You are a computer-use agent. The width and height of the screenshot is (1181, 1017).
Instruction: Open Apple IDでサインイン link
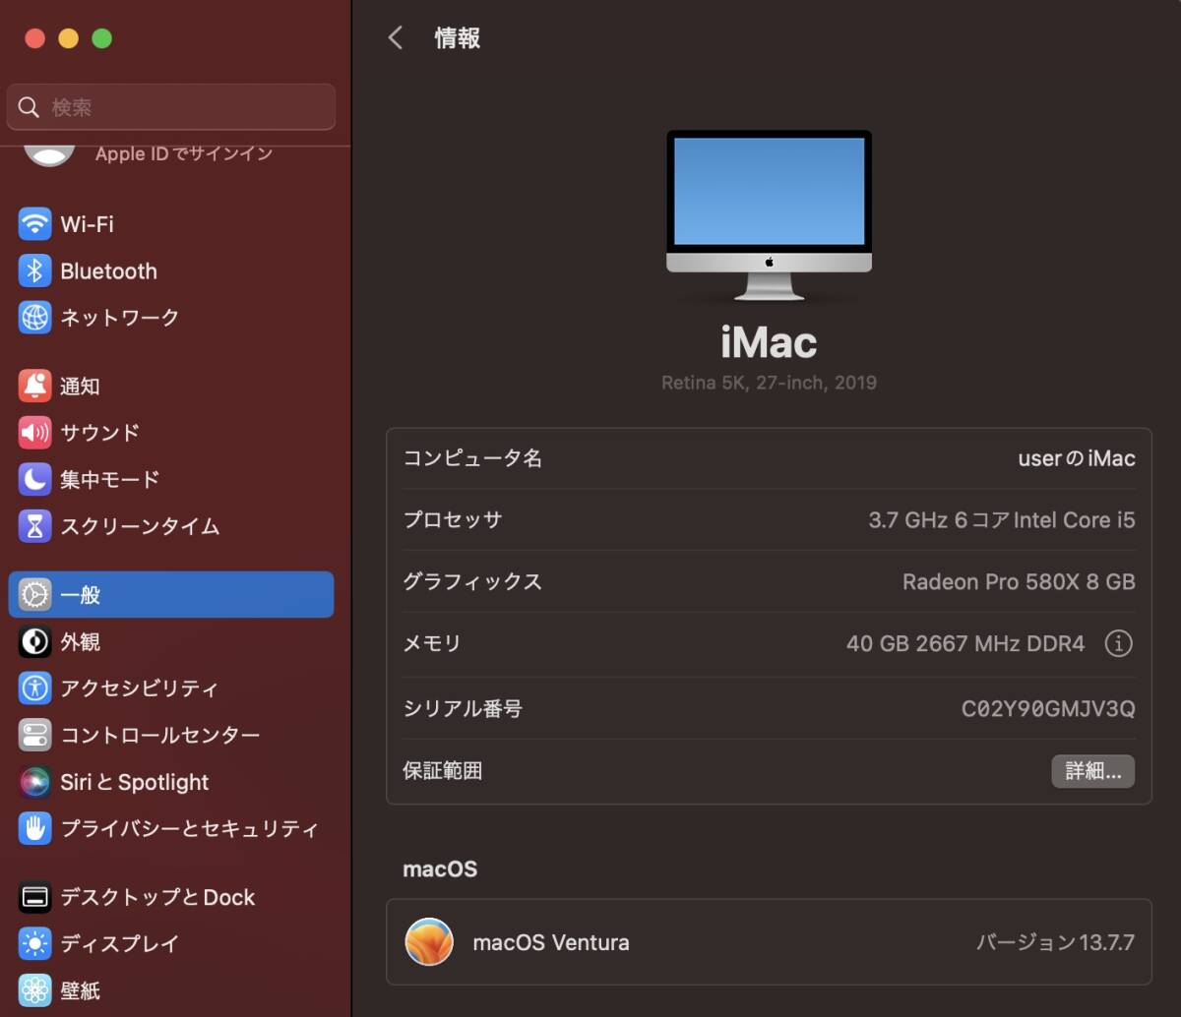(184, 153)
